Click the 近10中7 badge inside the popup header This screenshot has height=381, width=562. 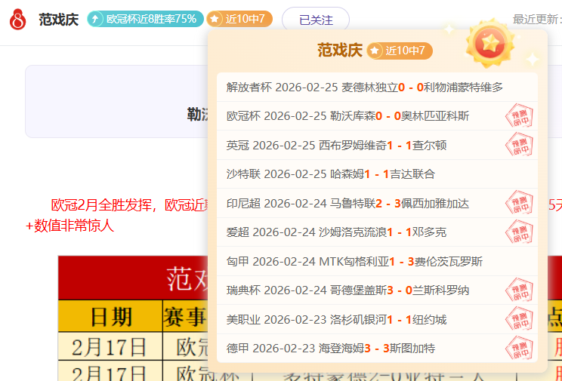pos(400,51)
